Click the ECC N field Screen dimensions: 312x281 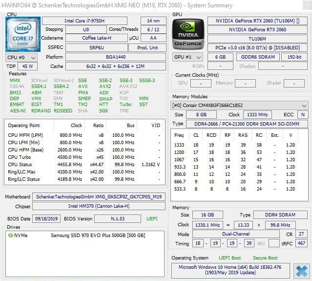[x=303, y=115]
